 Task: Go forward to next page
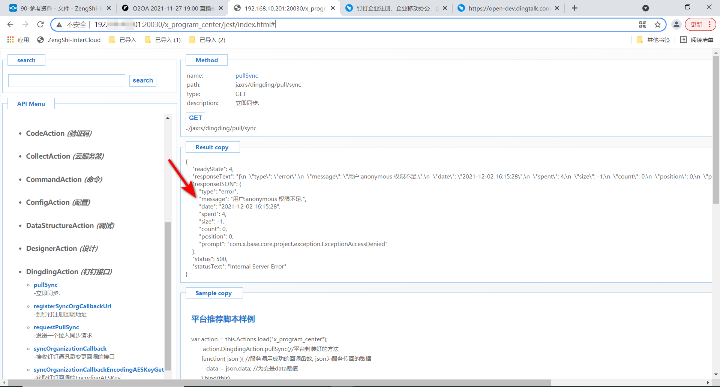click(x=25, y=24)
